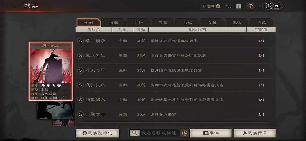The height and width of the screenshot is (141, 306).
Task: Select the 所向披靡 tactic card
Action: pyautogui.click(x=51, y=71)
